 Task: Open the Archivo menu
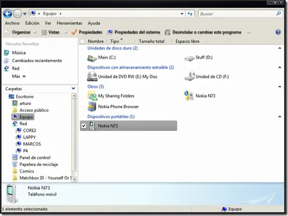[12, 23]
